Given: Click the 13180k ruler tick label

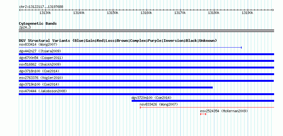Looking at the screenshot, I should (214, 13).
